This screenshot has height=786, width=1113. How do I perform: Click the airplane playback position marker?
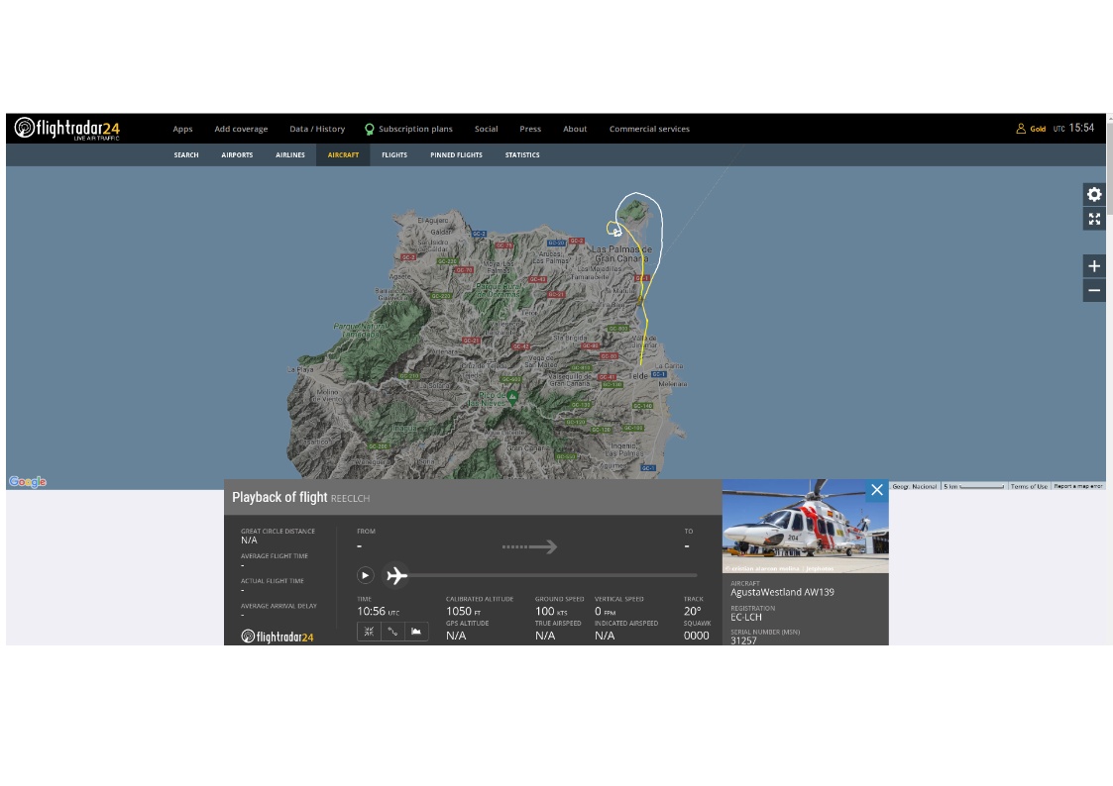point(396,575)
